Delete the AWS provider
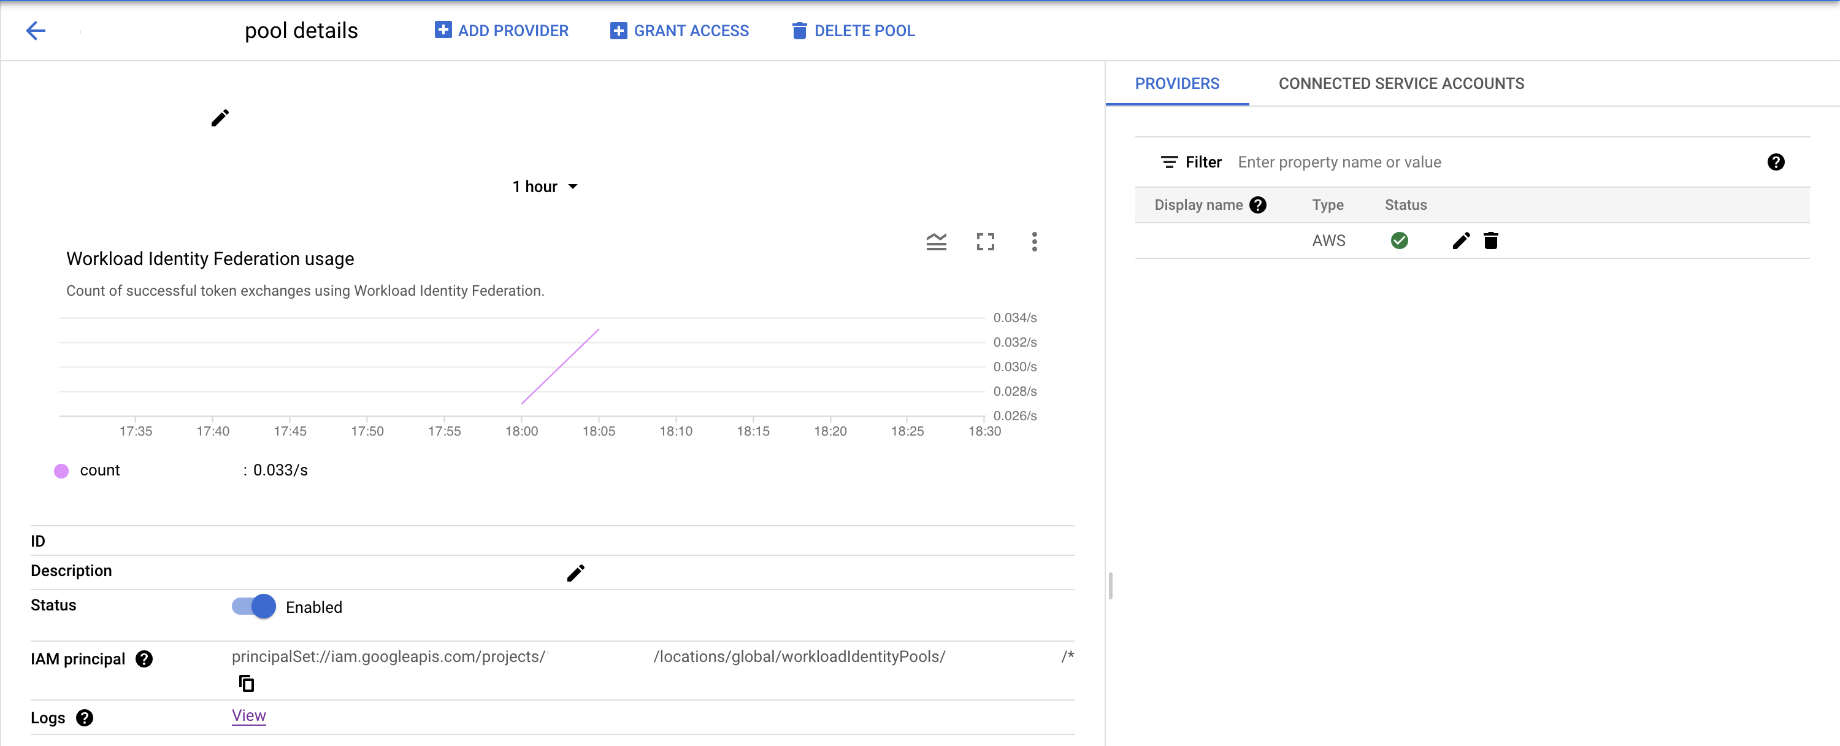The width and height of the screenshot is (1840, 746). (1490, 241)
